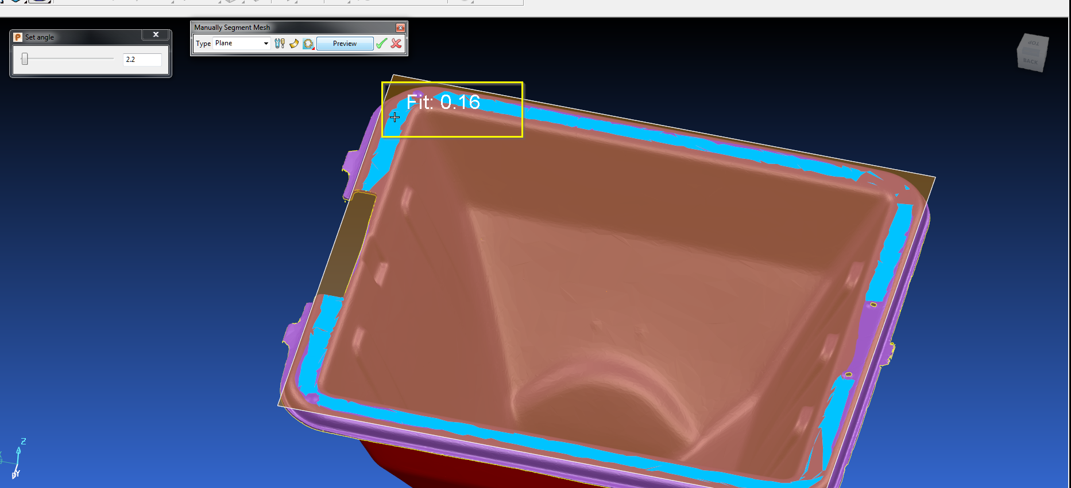Click the view orientation cube
This screenshot has height=488, width=1071.
tap(1033, 53)
